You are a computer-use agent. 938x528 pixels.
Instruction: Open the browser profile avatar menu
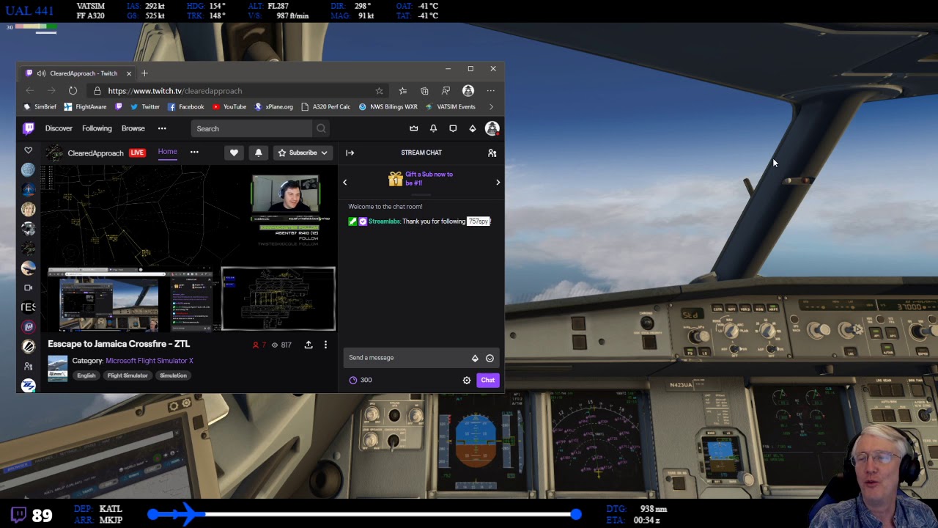click(468, 91)
